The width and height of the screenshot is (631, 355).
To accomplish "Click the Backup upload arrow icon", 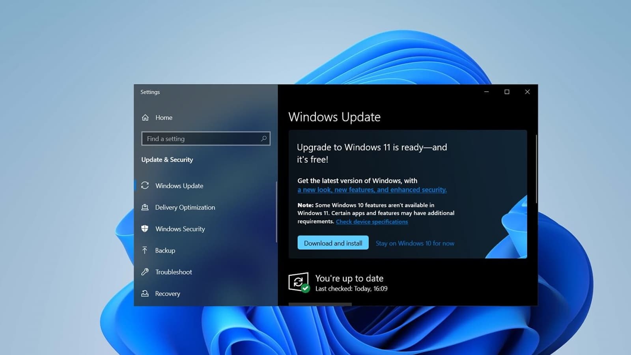I will click(x=145, y=250).
